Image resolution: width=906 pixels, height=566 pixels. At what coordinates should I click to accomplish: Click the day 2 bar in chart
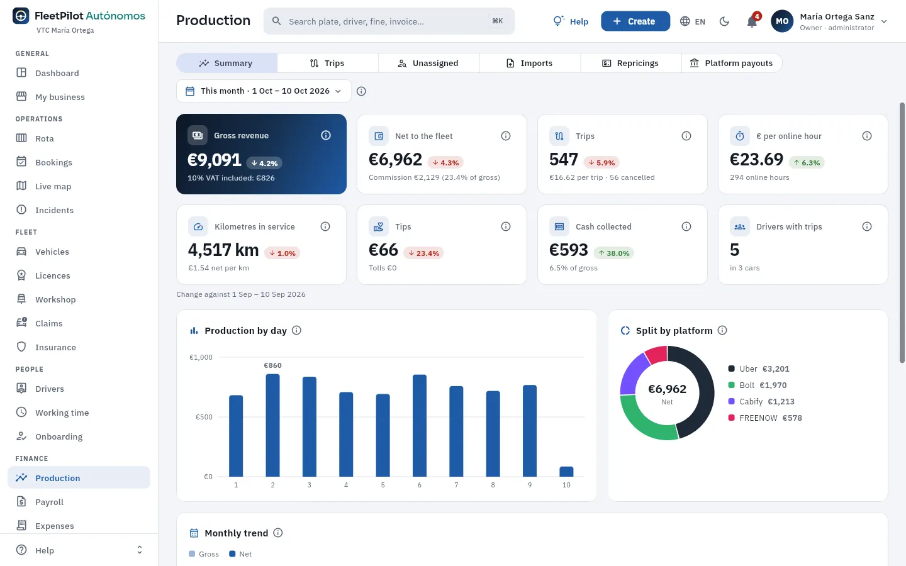(272, 425)
